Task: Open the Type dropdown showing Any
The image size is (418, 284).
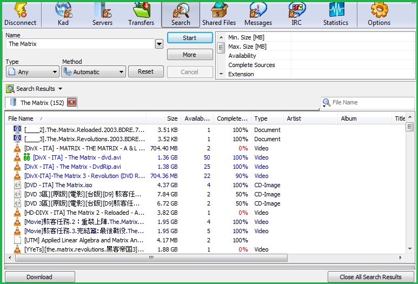Action: pos(32,72)
